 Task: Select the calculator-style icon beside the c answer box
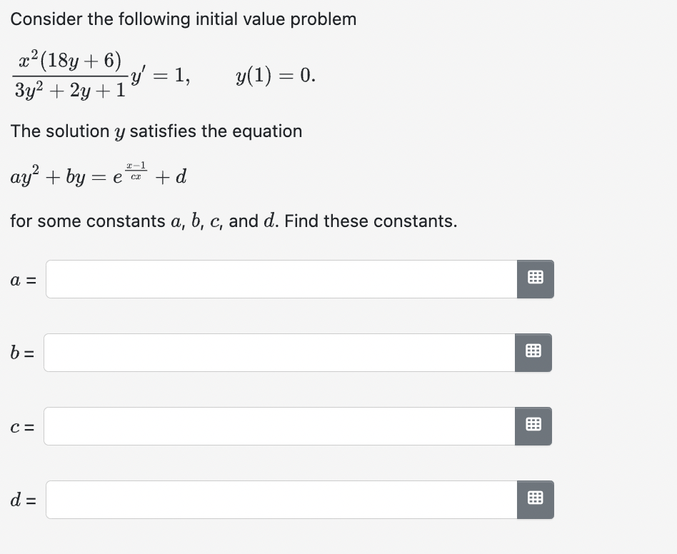pos(533,426)
